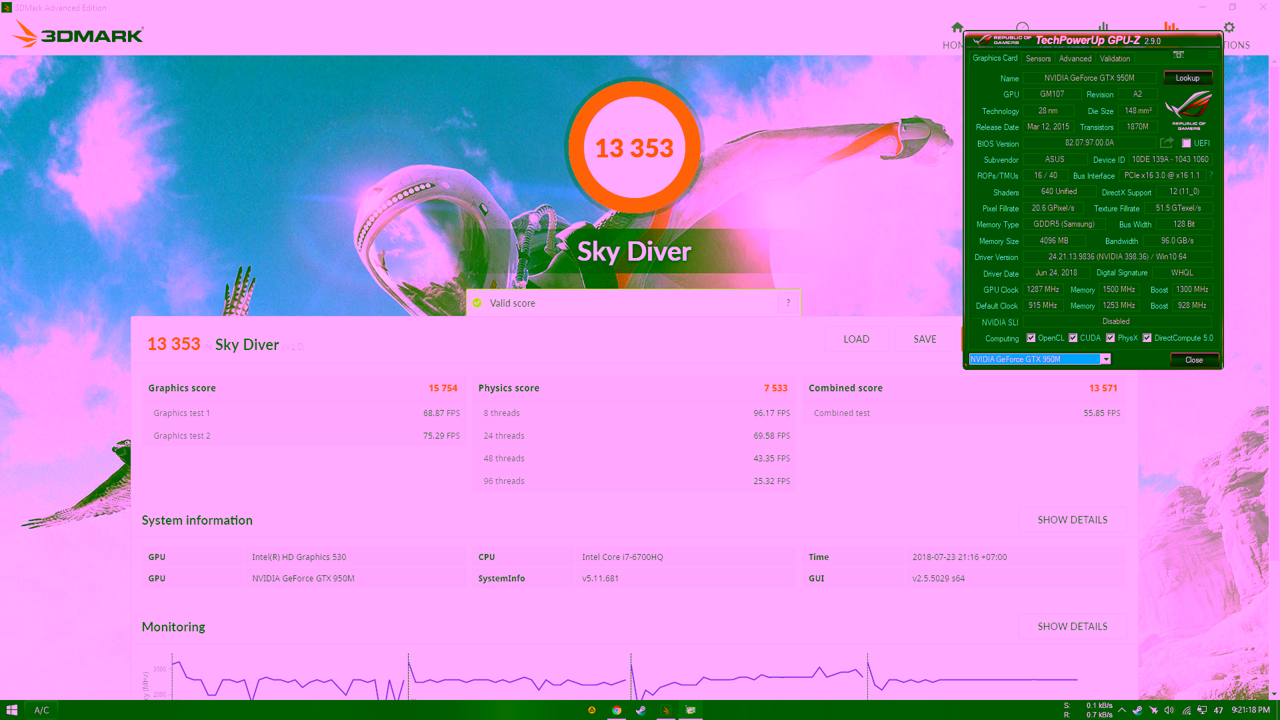Click the ROG logo in GPU-Z card panel
The image size is (1280, 720).
click(1189, 111)
